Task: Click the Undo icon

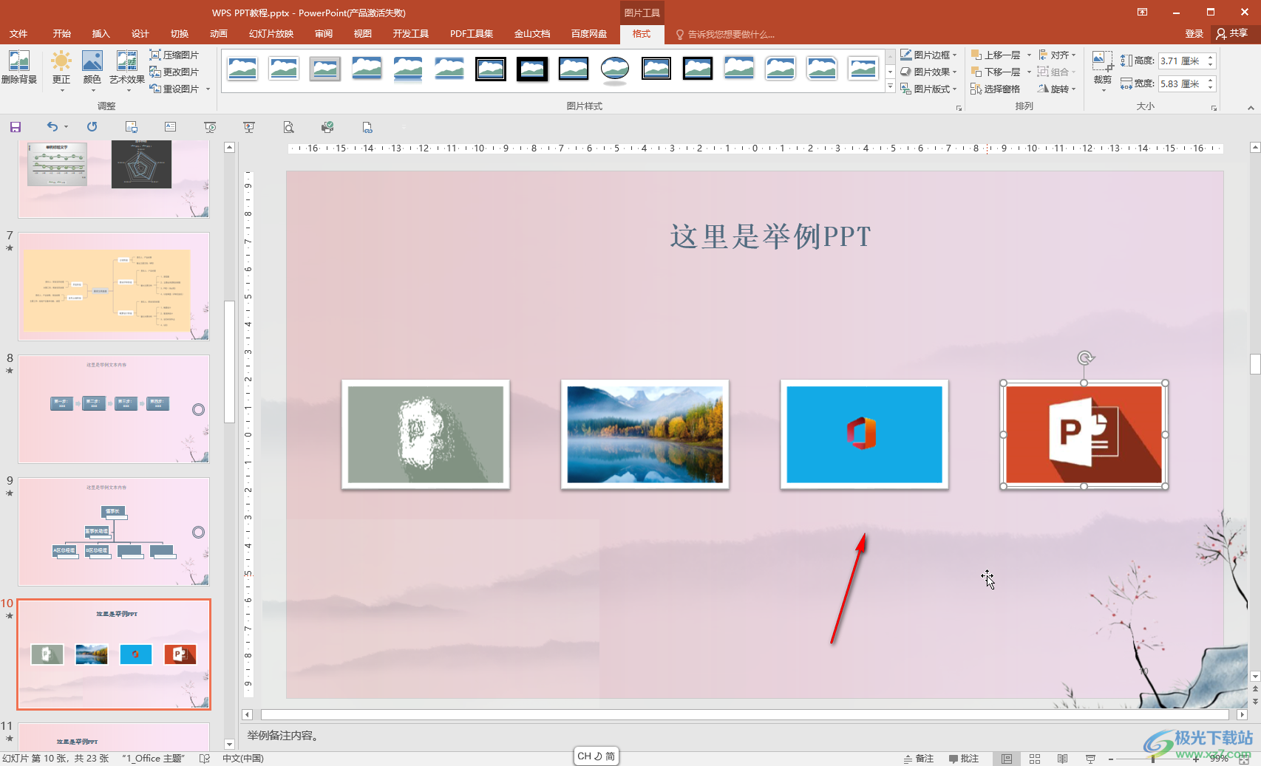Action: click(x=52, y=127)
